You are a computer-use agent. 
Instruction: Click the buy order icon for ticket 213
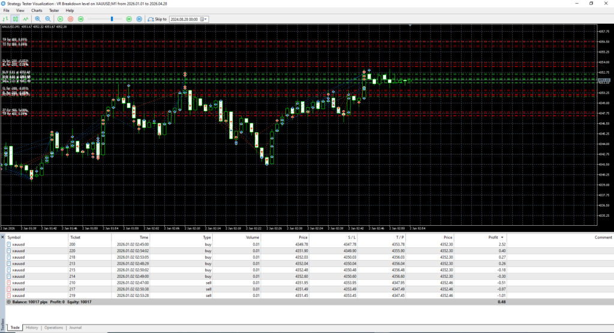pos(8,264)
